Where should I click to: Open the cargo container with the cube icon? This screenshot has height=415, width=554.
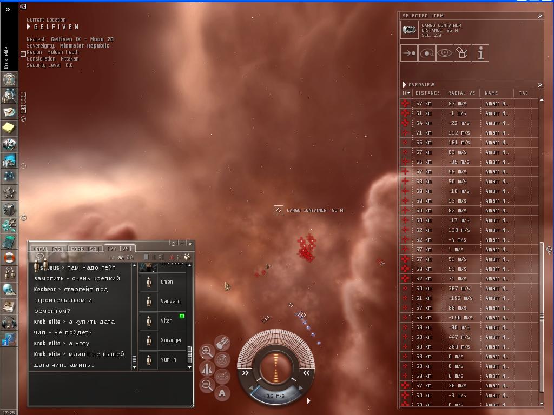coord(463,53)
